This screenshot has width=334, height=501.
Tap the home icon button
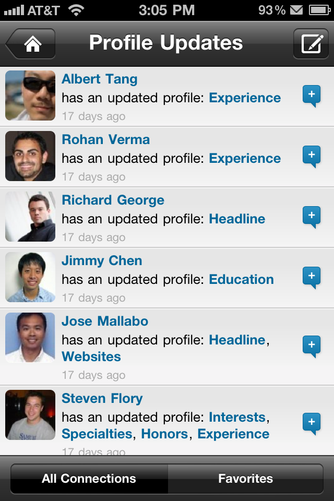pos(31,43)
